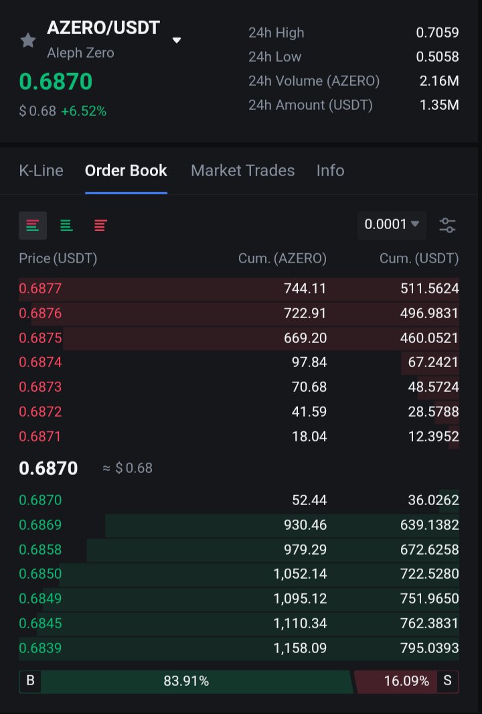
Task: Open the Market Trades tab
Action: [242, 170]
